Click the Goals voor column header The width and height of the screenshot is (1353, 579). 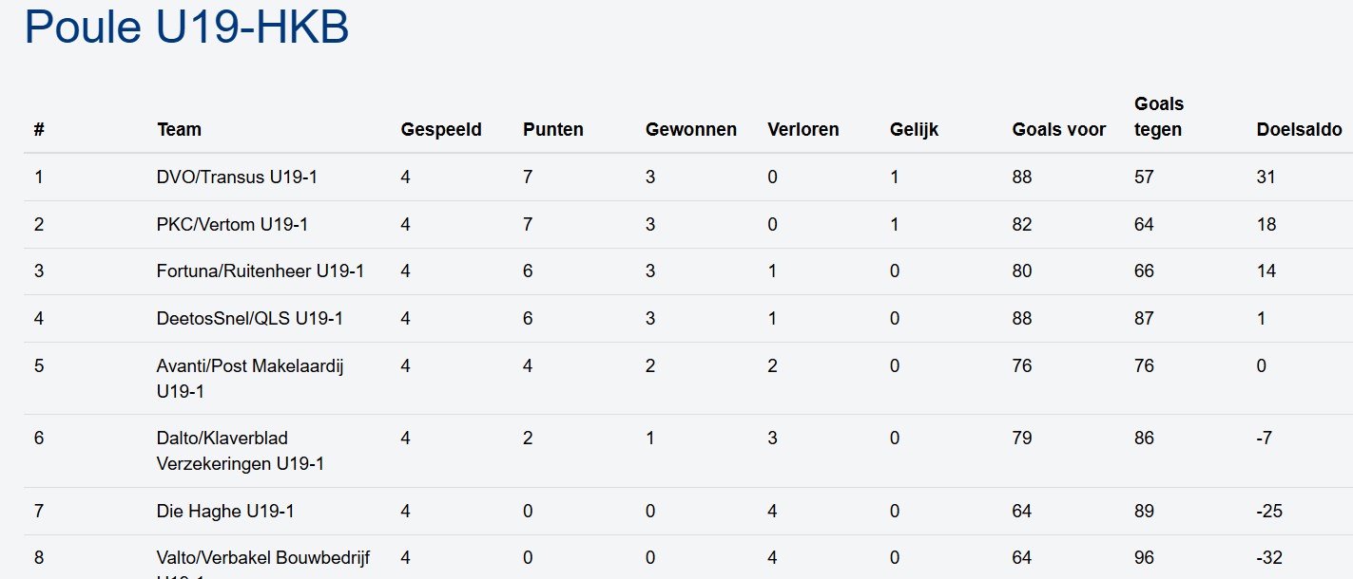point(1059,130)
